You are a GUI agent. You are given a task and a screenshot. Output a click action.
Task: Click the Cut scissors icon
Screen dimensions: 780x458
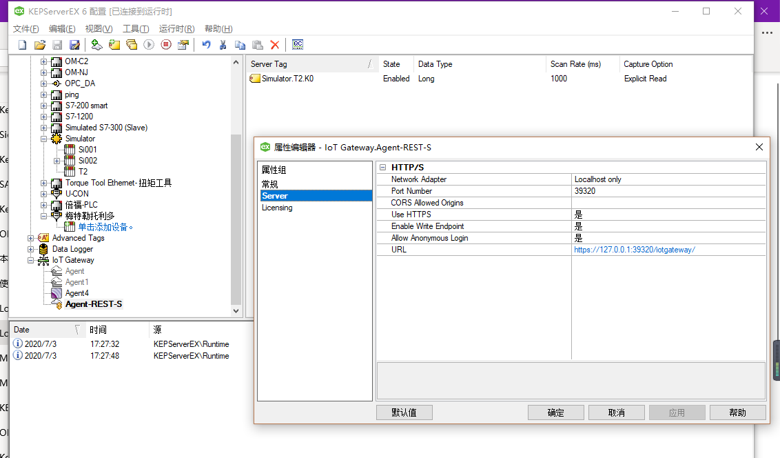click(223, 45)
